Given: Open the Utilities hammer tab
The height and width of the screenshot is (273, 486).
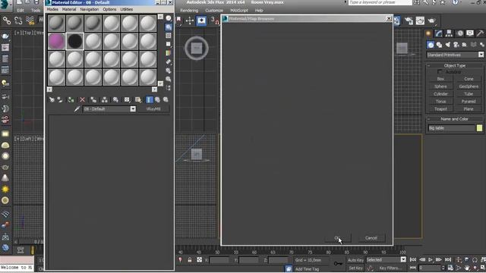Looking at the screenshot, I should (x=480, y=33).
